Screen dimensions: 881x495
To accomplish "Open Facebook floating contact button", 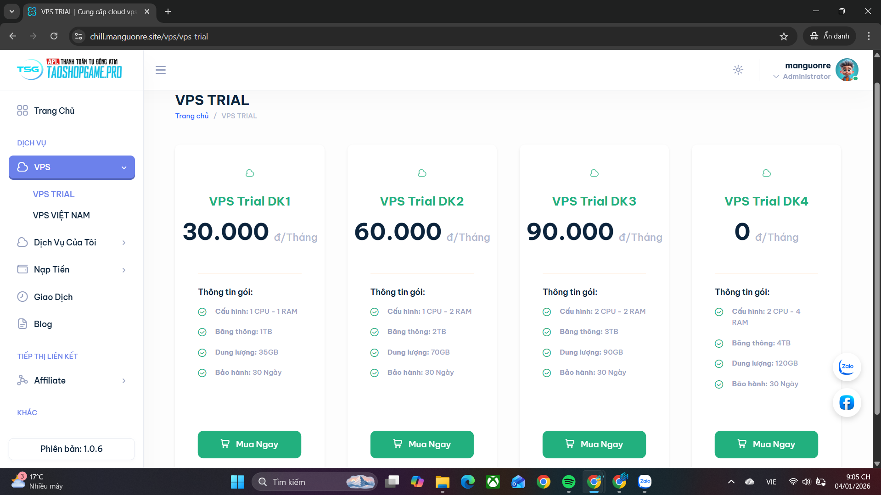I will pos(846,402).
